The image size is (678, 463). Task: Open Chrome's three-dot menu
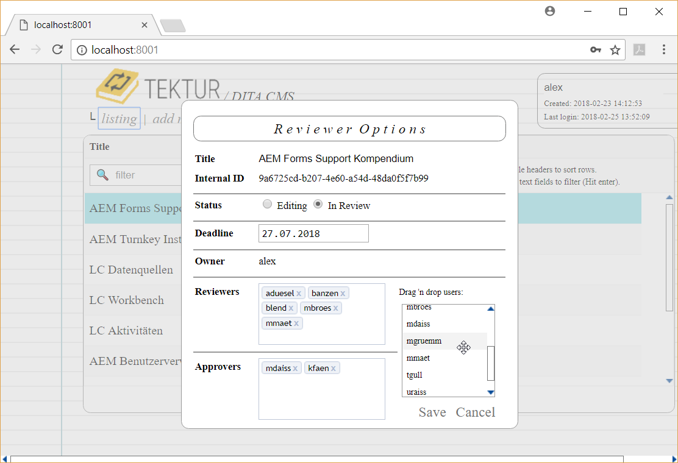tap(663, 50)
